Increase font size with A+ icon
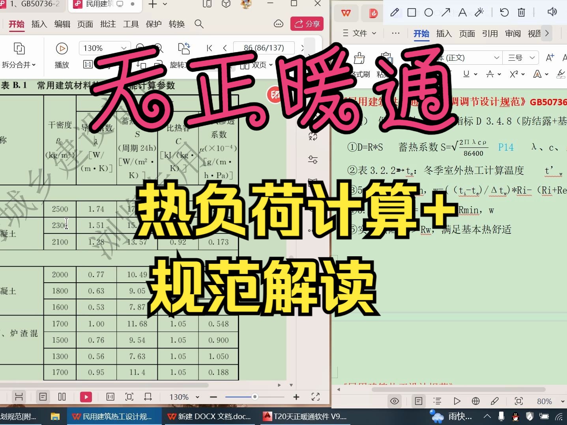Screen dimensions: 567x425 click(550, 58)
